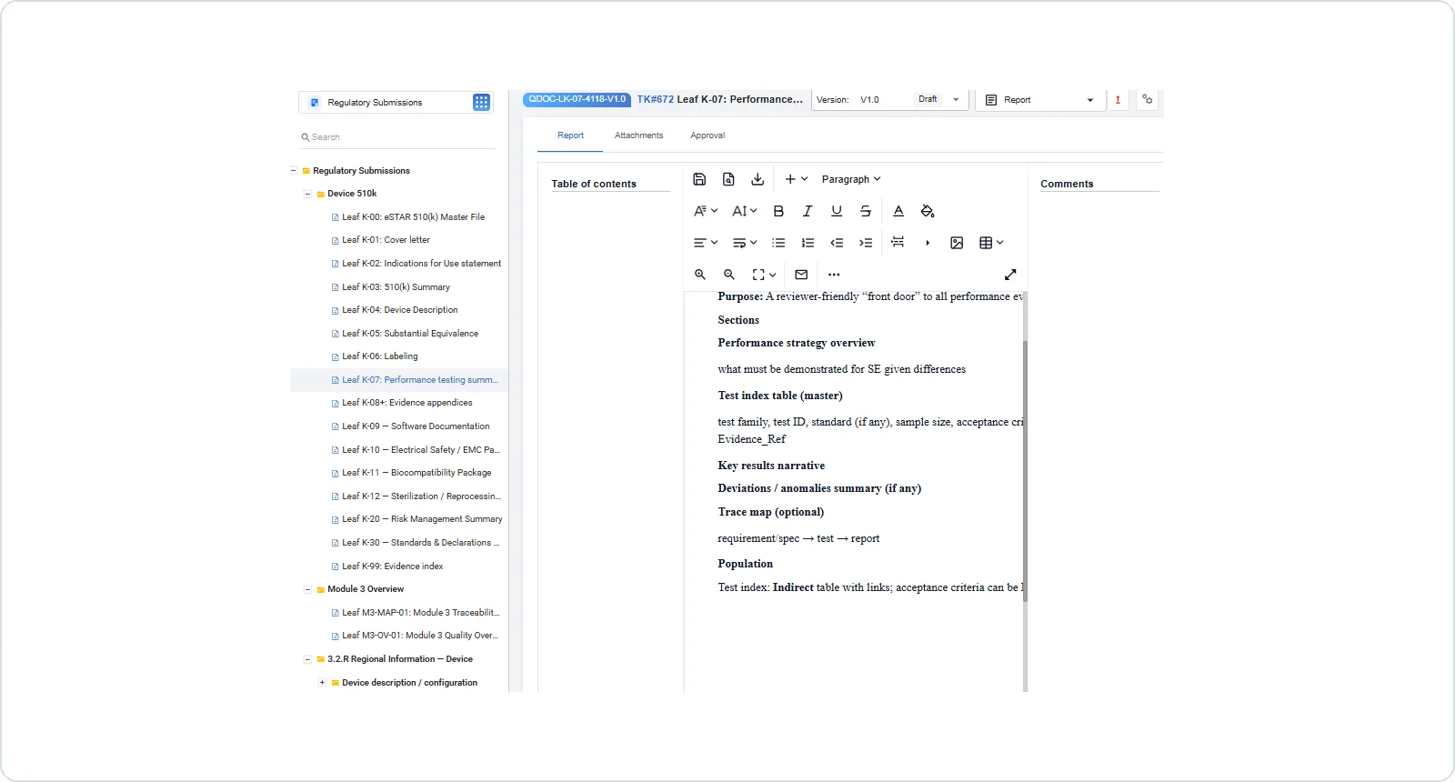
Task: Zoom in on the document
Action: [700, 275]
